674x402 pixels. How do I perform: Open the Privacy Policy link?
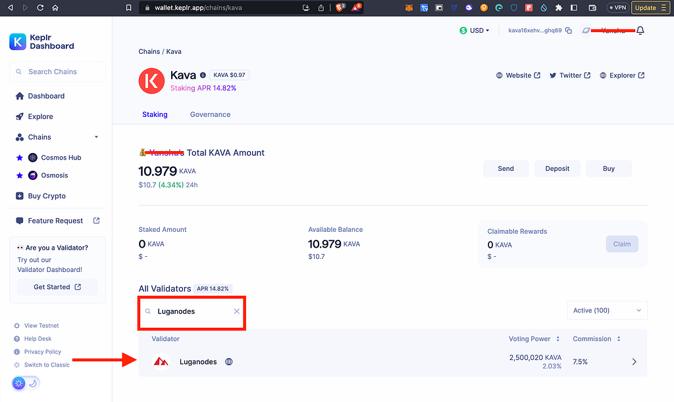click(38, 352)
